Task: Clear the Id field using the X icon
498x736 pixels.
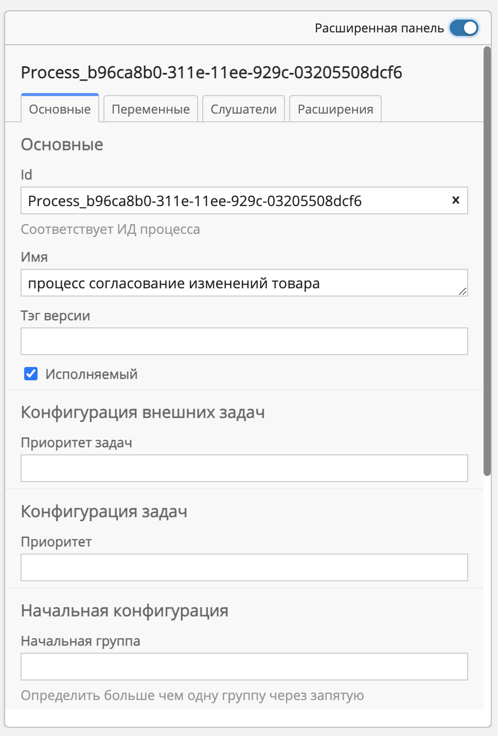Action: coord(455,200)
